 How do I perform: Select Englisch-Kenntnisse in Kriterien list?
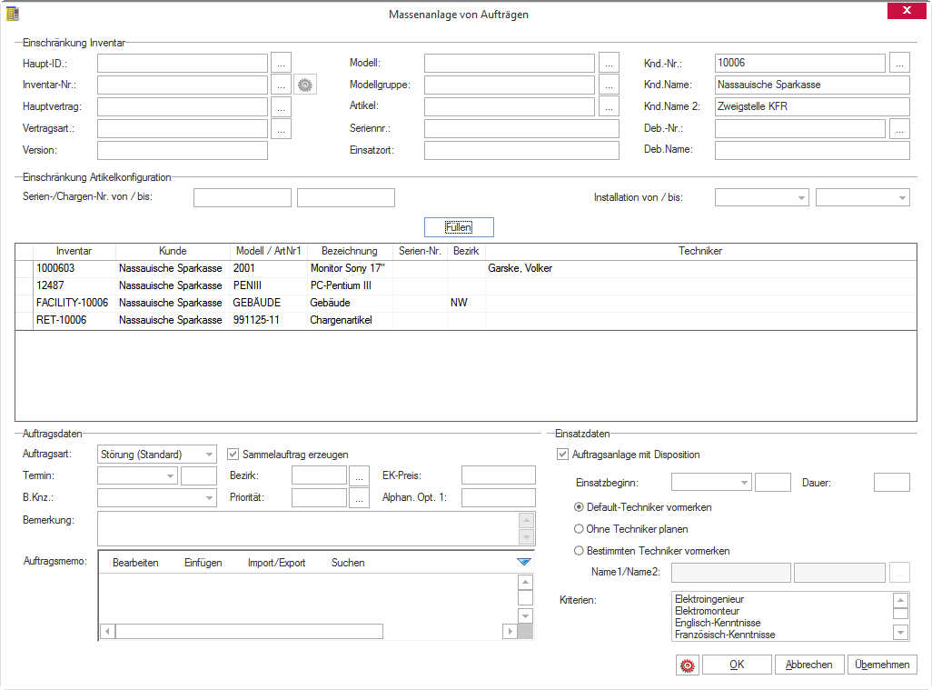(718, 623)
